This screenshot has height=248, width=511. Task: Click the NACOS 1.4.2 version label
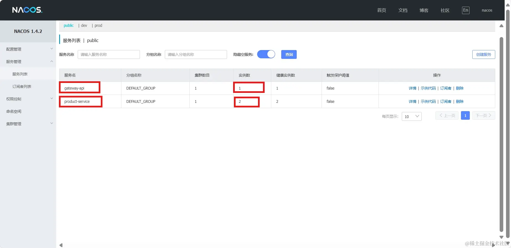coord(28,31)
